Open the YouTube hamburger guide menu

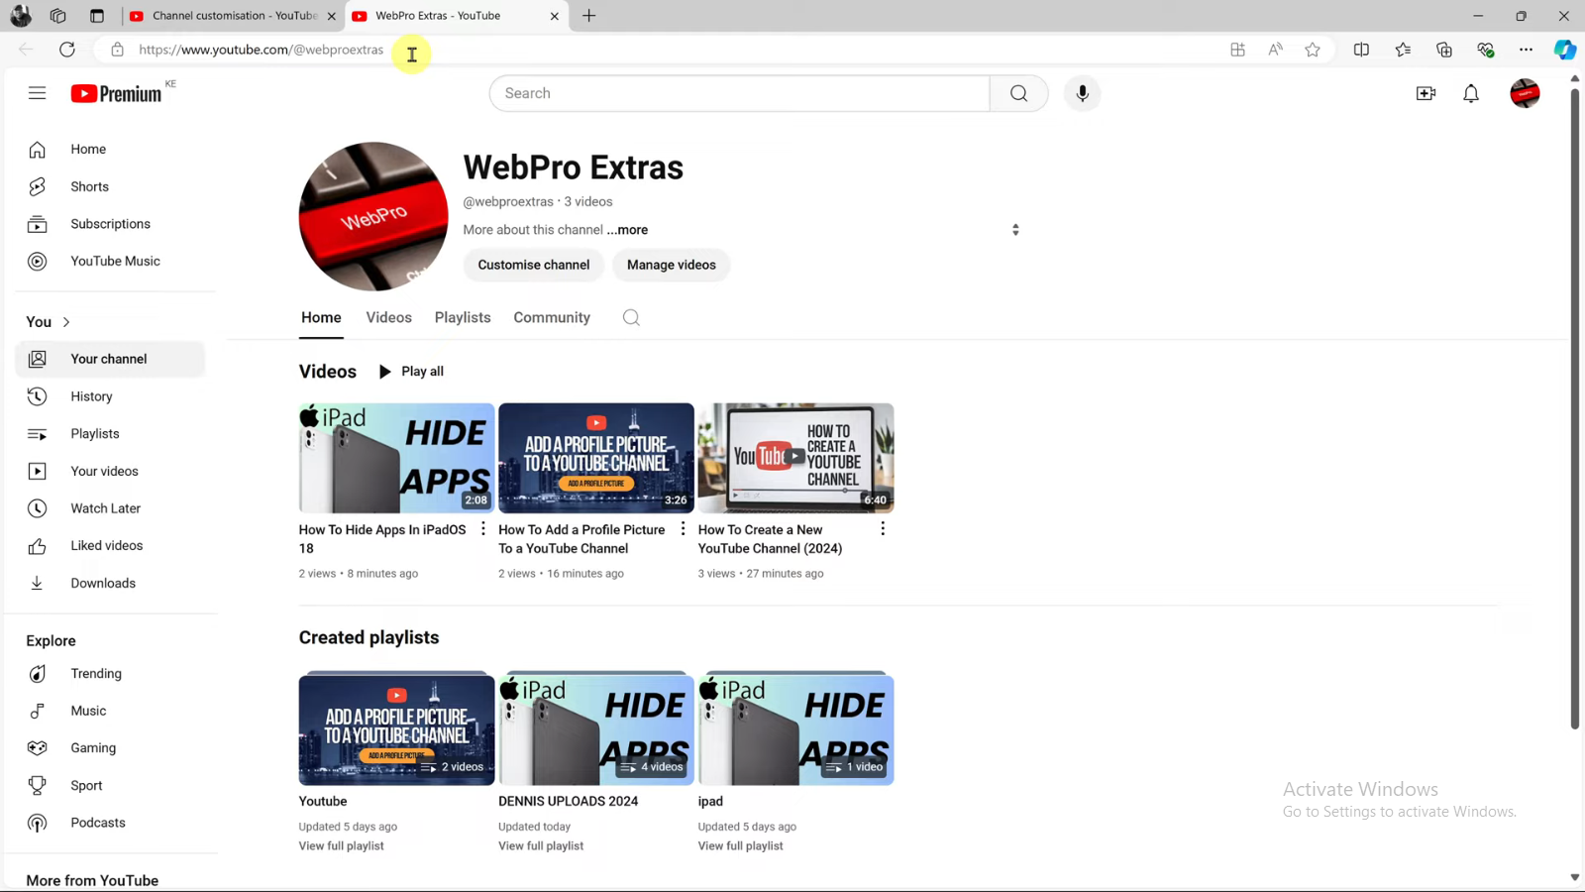coord(37,93)
